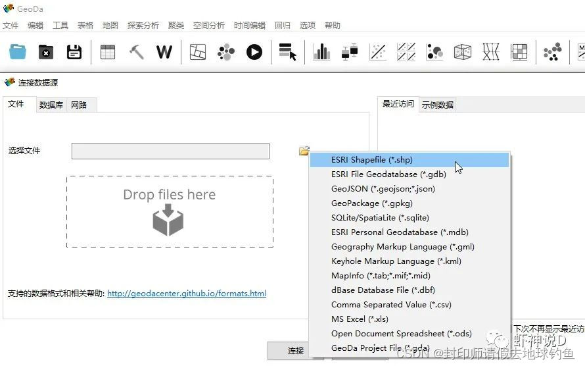Close project via folder-with-X toolbar icon
Image resolution: width=585 pixels, height=366 pixels.
(x=46, y=52)
